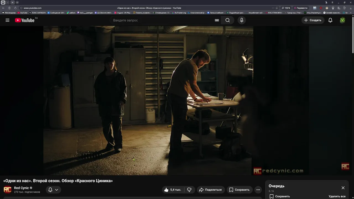Start voice search with the microphone
The width and height of the screenshot is (354, 199).
[x=242, y=20]
